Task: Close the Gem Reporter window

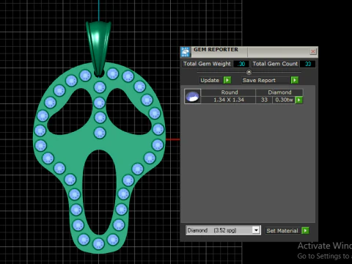Action: point(313,51)
